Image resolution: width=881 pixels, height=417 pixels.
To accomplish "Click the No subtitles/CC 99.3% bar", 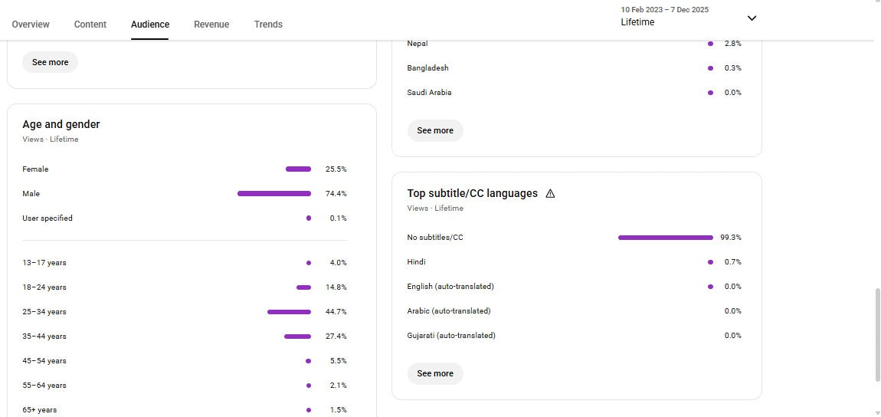I will tap(665, 238).
